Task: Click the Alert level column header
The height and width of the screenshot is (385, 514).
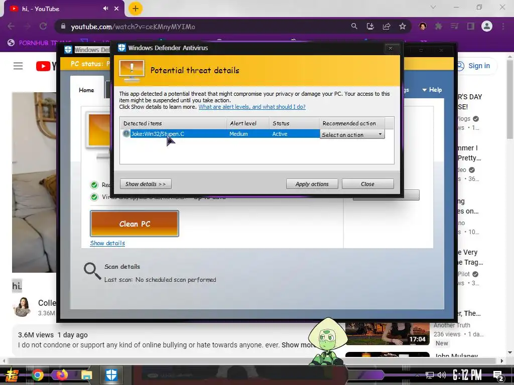Action: 248,123
